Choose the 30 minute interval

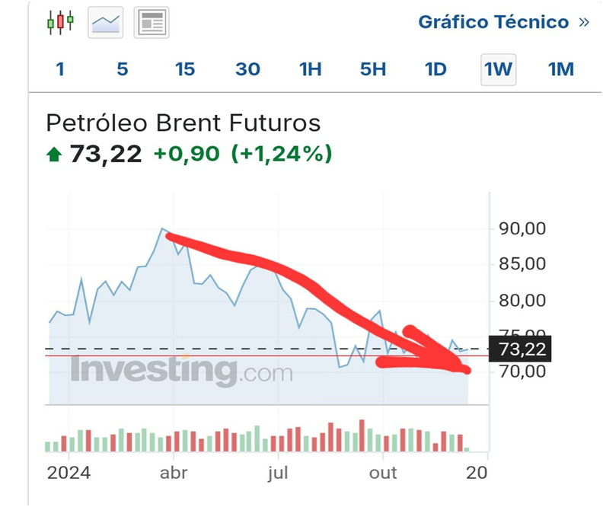[x=247, y=69]
